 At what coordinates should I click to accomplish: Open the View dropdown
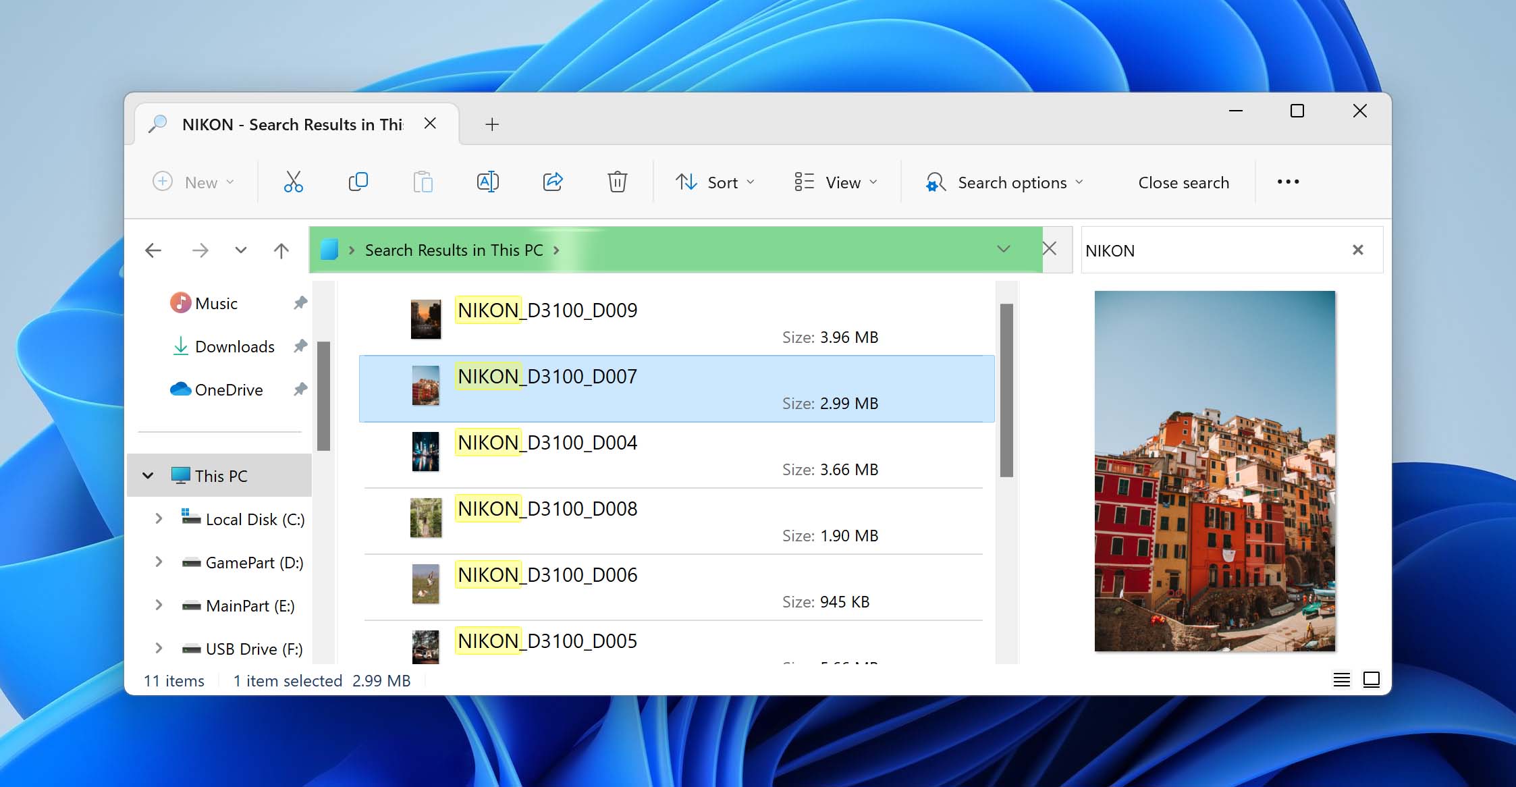836,182
